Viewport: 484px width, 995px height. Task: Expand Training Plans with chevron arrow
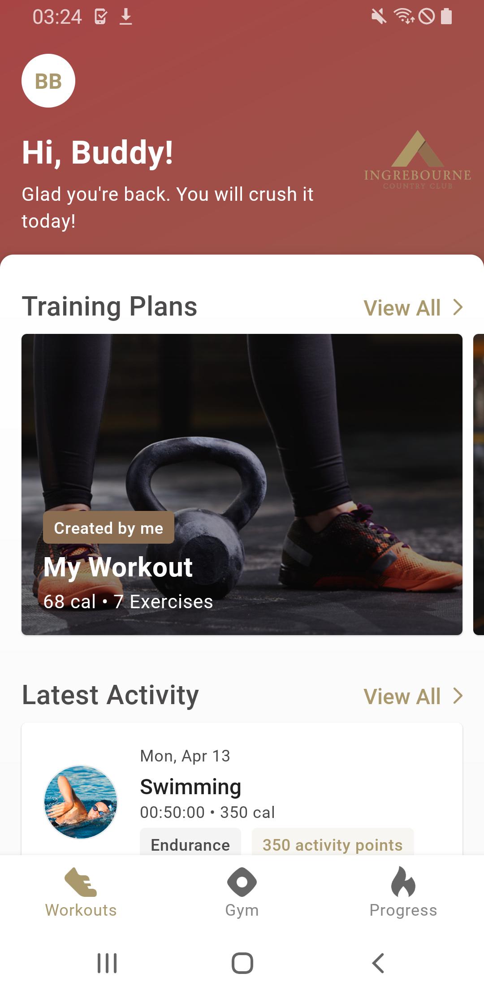458,307
